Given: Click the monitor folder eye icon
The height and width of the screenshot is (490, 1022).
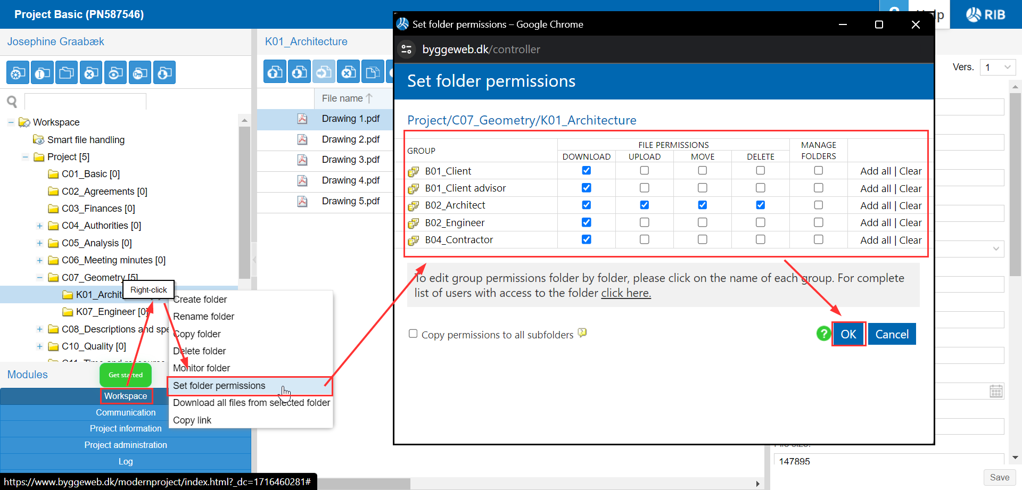Looking at the screenshot, I should tap(116, 73).
